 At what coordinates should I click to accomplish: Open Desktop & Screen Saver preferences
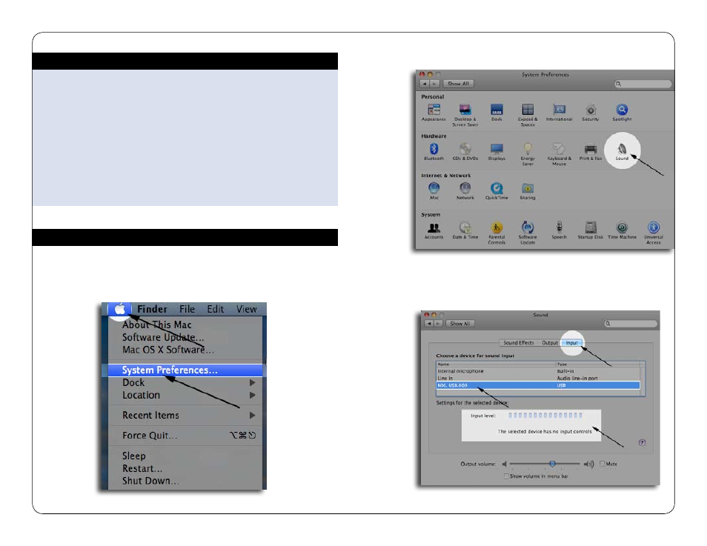[x=465, y=115]
